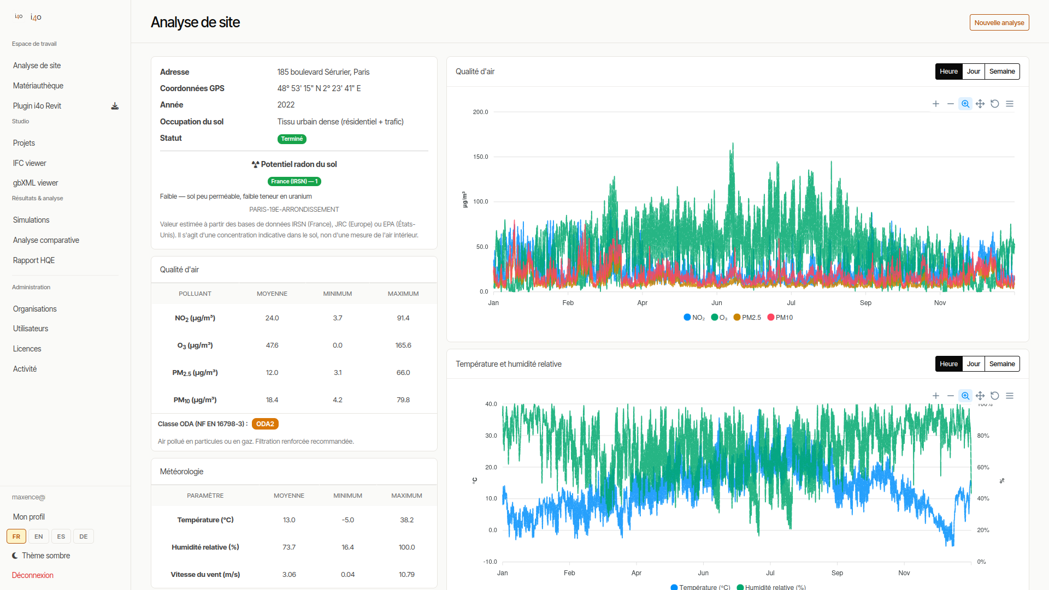Open the Qualité d'air chart menu
1049x590 pixels.
tap(1010, 104)
